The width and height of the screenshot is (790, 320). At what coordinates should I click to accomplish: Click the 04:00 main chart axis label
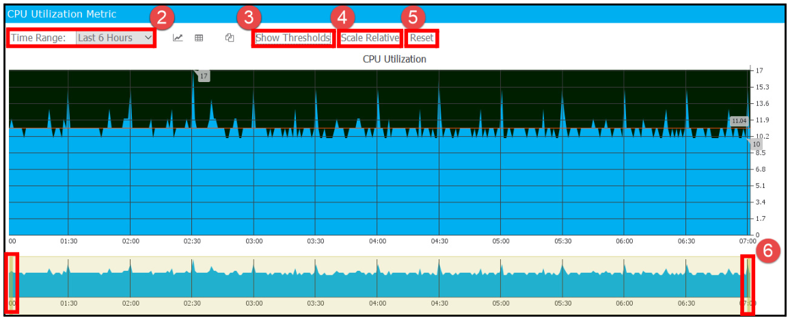click(377, 241)
